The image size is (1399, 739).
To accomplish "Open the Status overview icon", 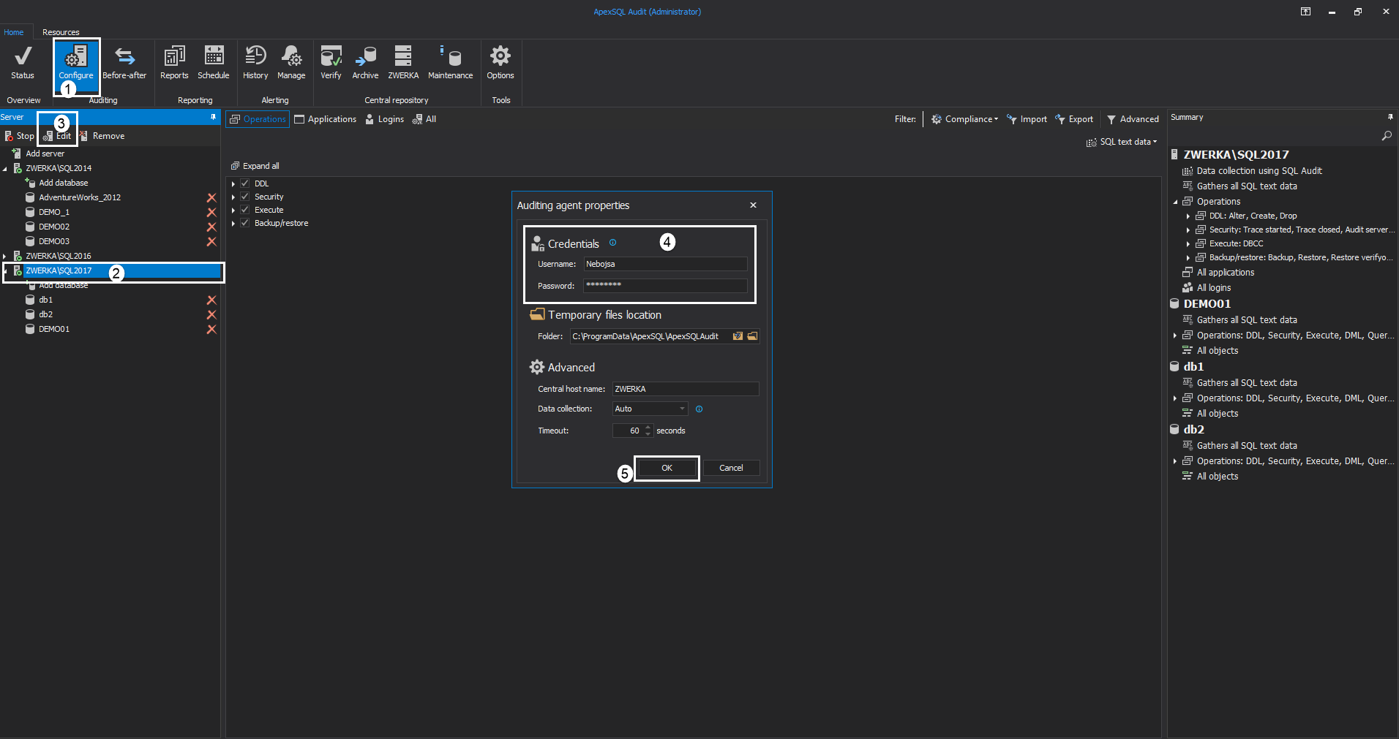I will click(x=23, y=62).
